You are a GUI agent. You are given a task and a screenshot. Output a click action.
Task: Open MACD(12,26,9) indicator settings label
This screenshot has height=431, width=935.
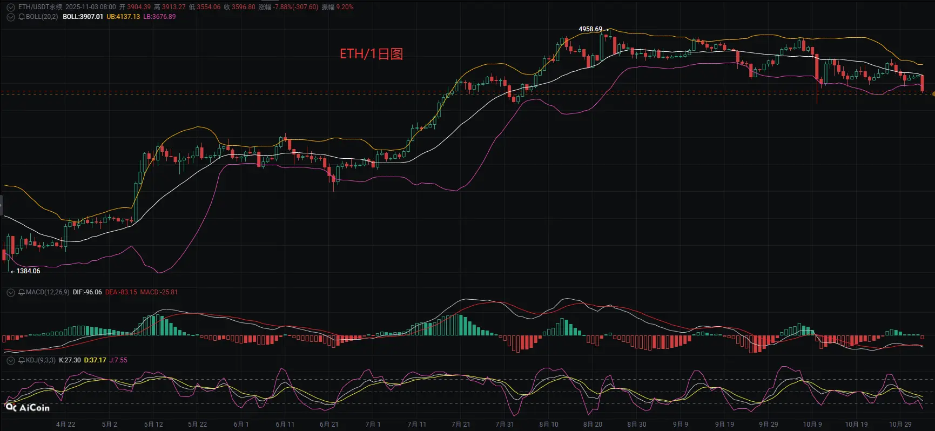pos(48,292)
